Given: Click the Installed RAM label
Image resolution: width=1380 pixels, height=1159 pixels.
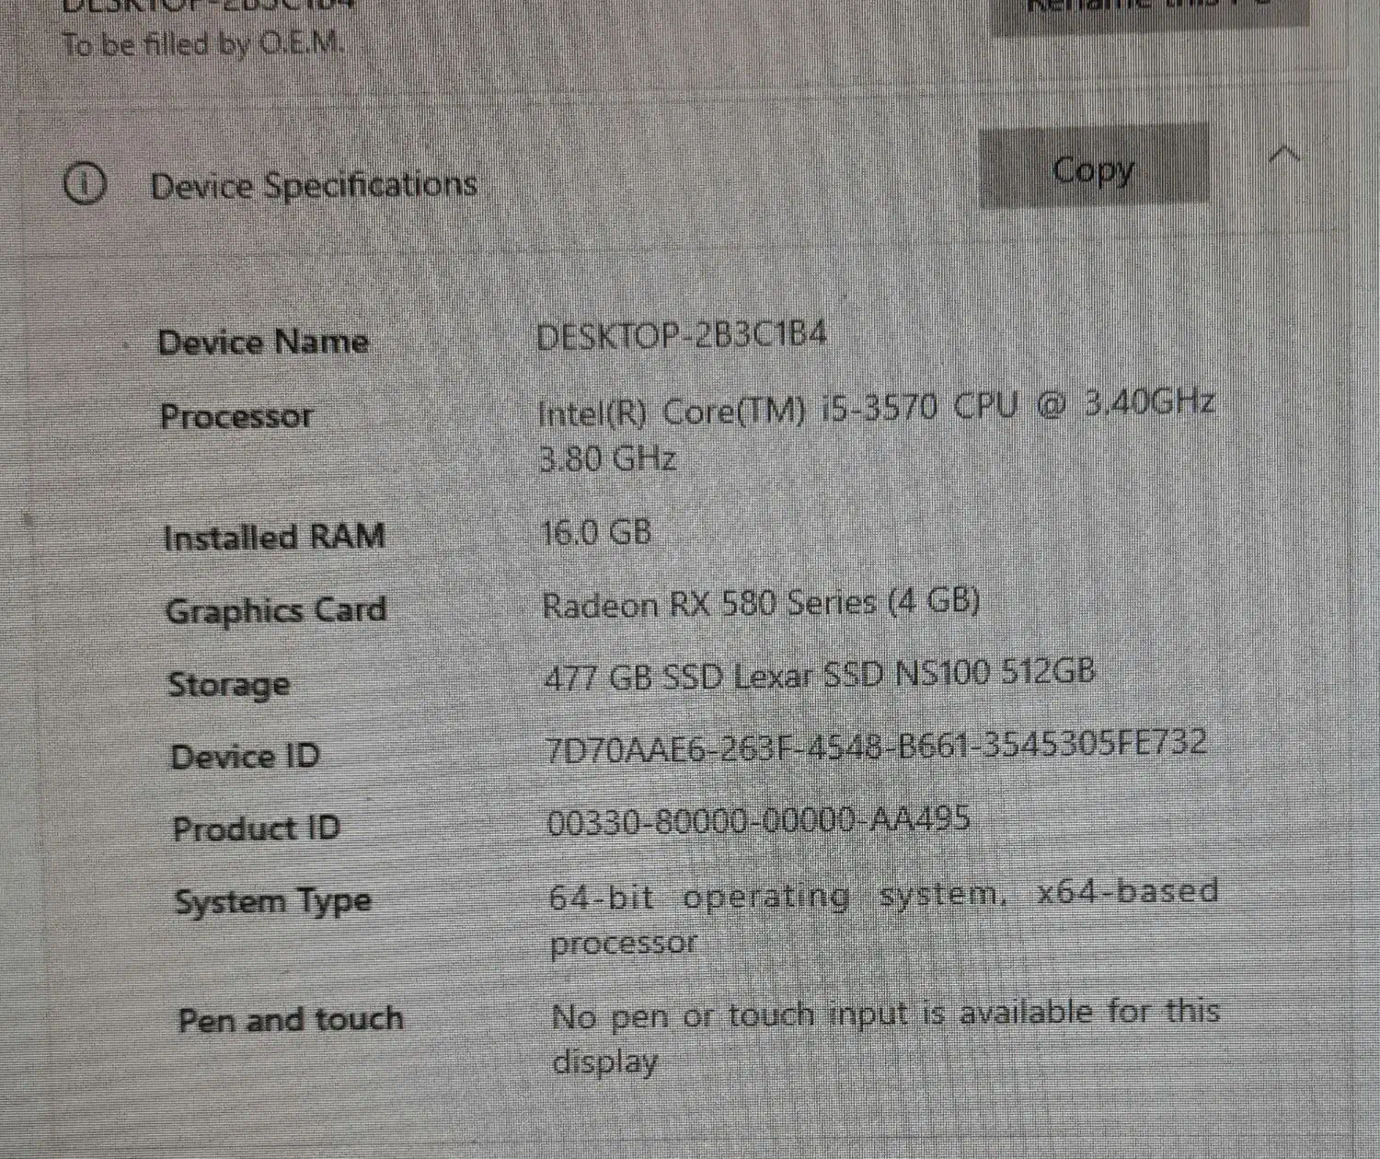Looking at the screenshot, I should coord(273,537).
